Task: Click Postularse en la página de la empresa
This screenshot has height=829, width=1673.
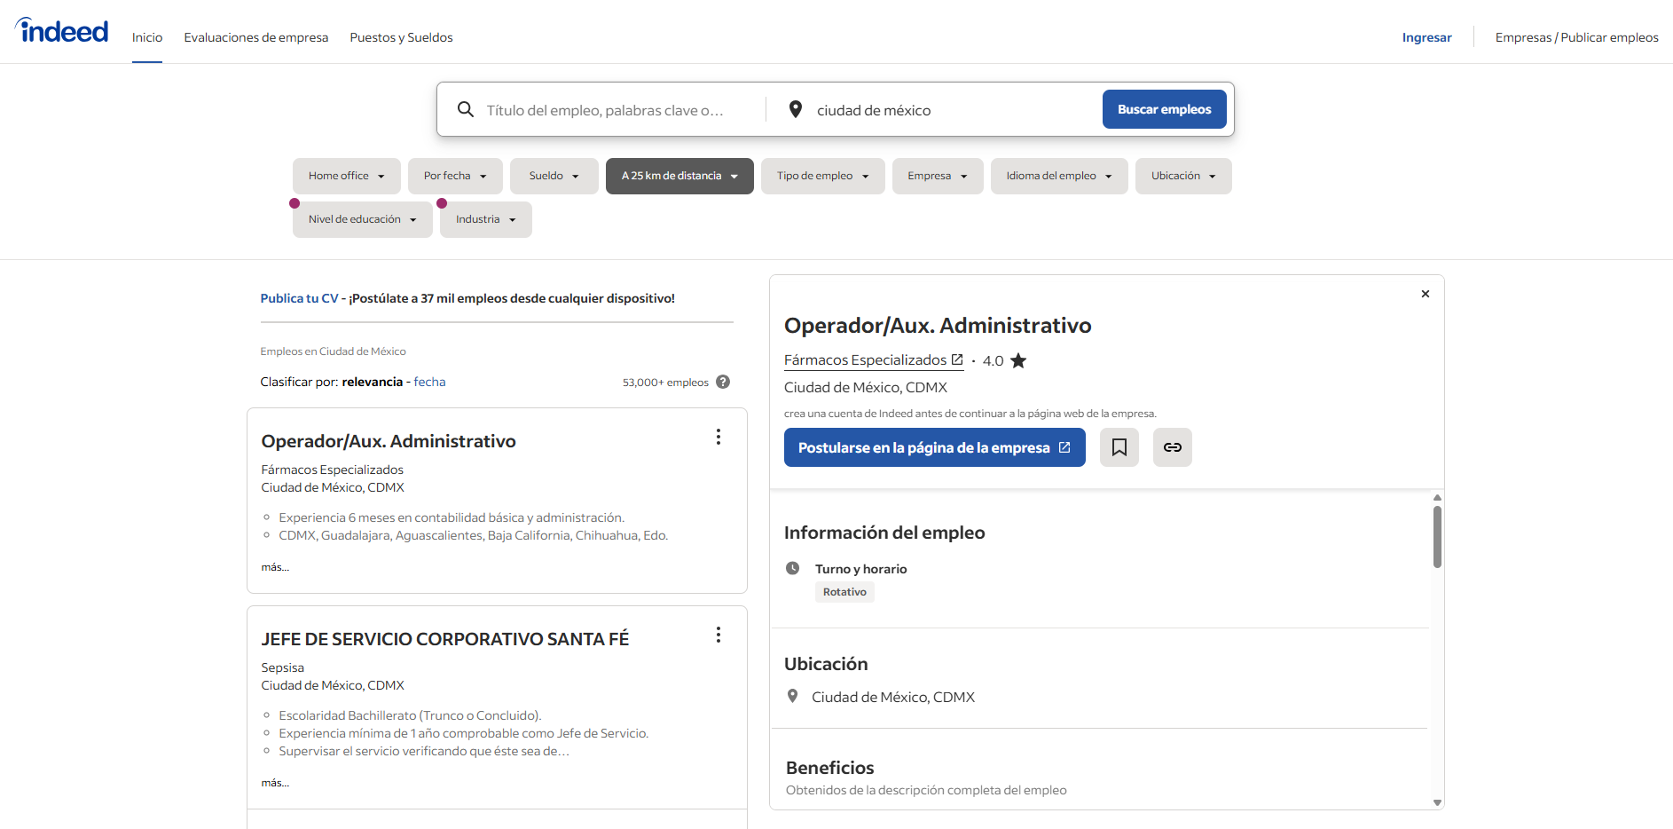Action: [x=935, y=447]
